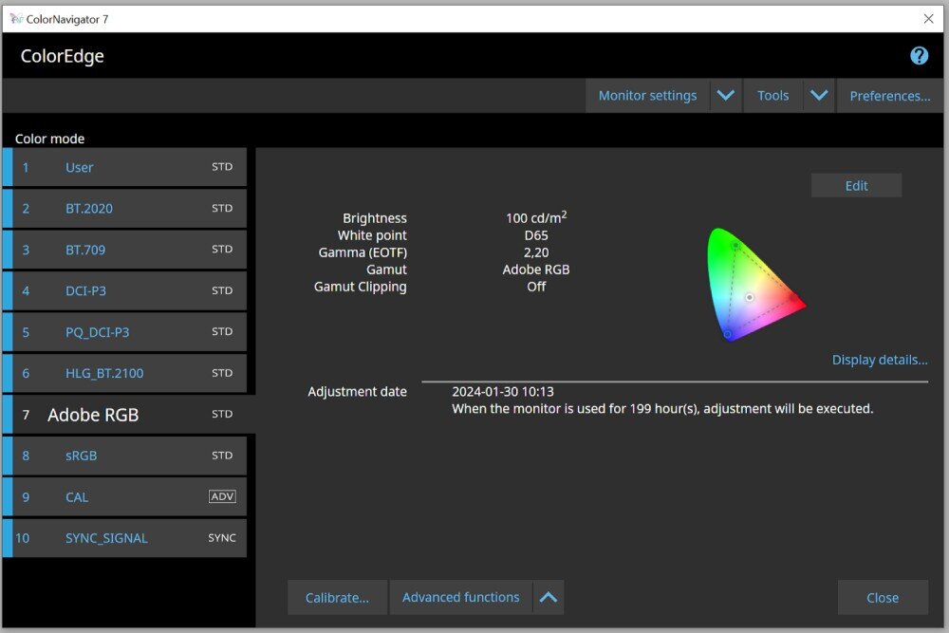Click the Brightness value 100 cd/m²
The height and width of the screenshot is (633, 949).
point(536,217)
